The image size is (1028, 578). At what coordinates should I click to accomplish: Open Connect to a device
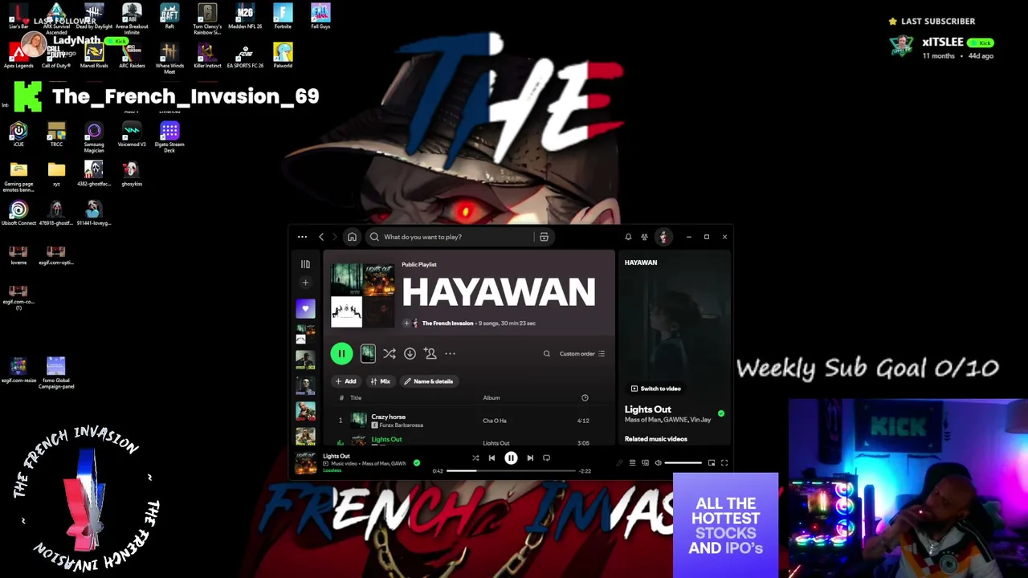pos(645,463)
